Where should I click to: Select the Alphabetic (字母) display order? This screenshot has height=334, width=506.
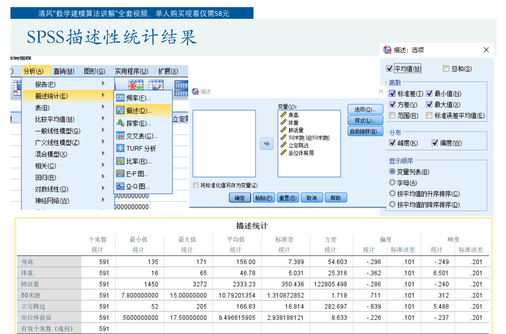[x=392, y=183]
